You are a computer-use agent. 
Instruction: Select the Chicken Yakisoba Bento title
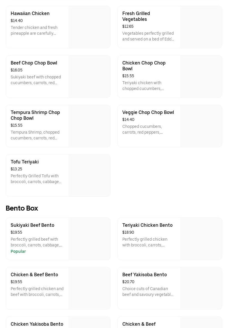tap(37, 324)
